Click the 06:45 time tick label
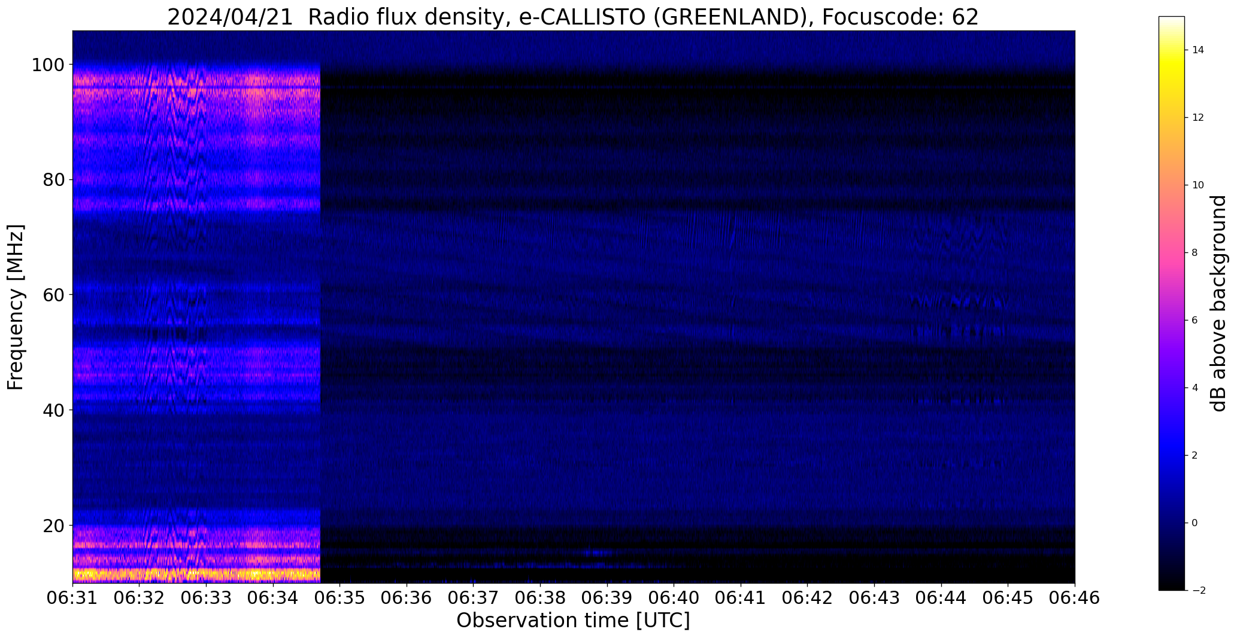Screen dimensions: 1237x638 tap(1008, 599)
